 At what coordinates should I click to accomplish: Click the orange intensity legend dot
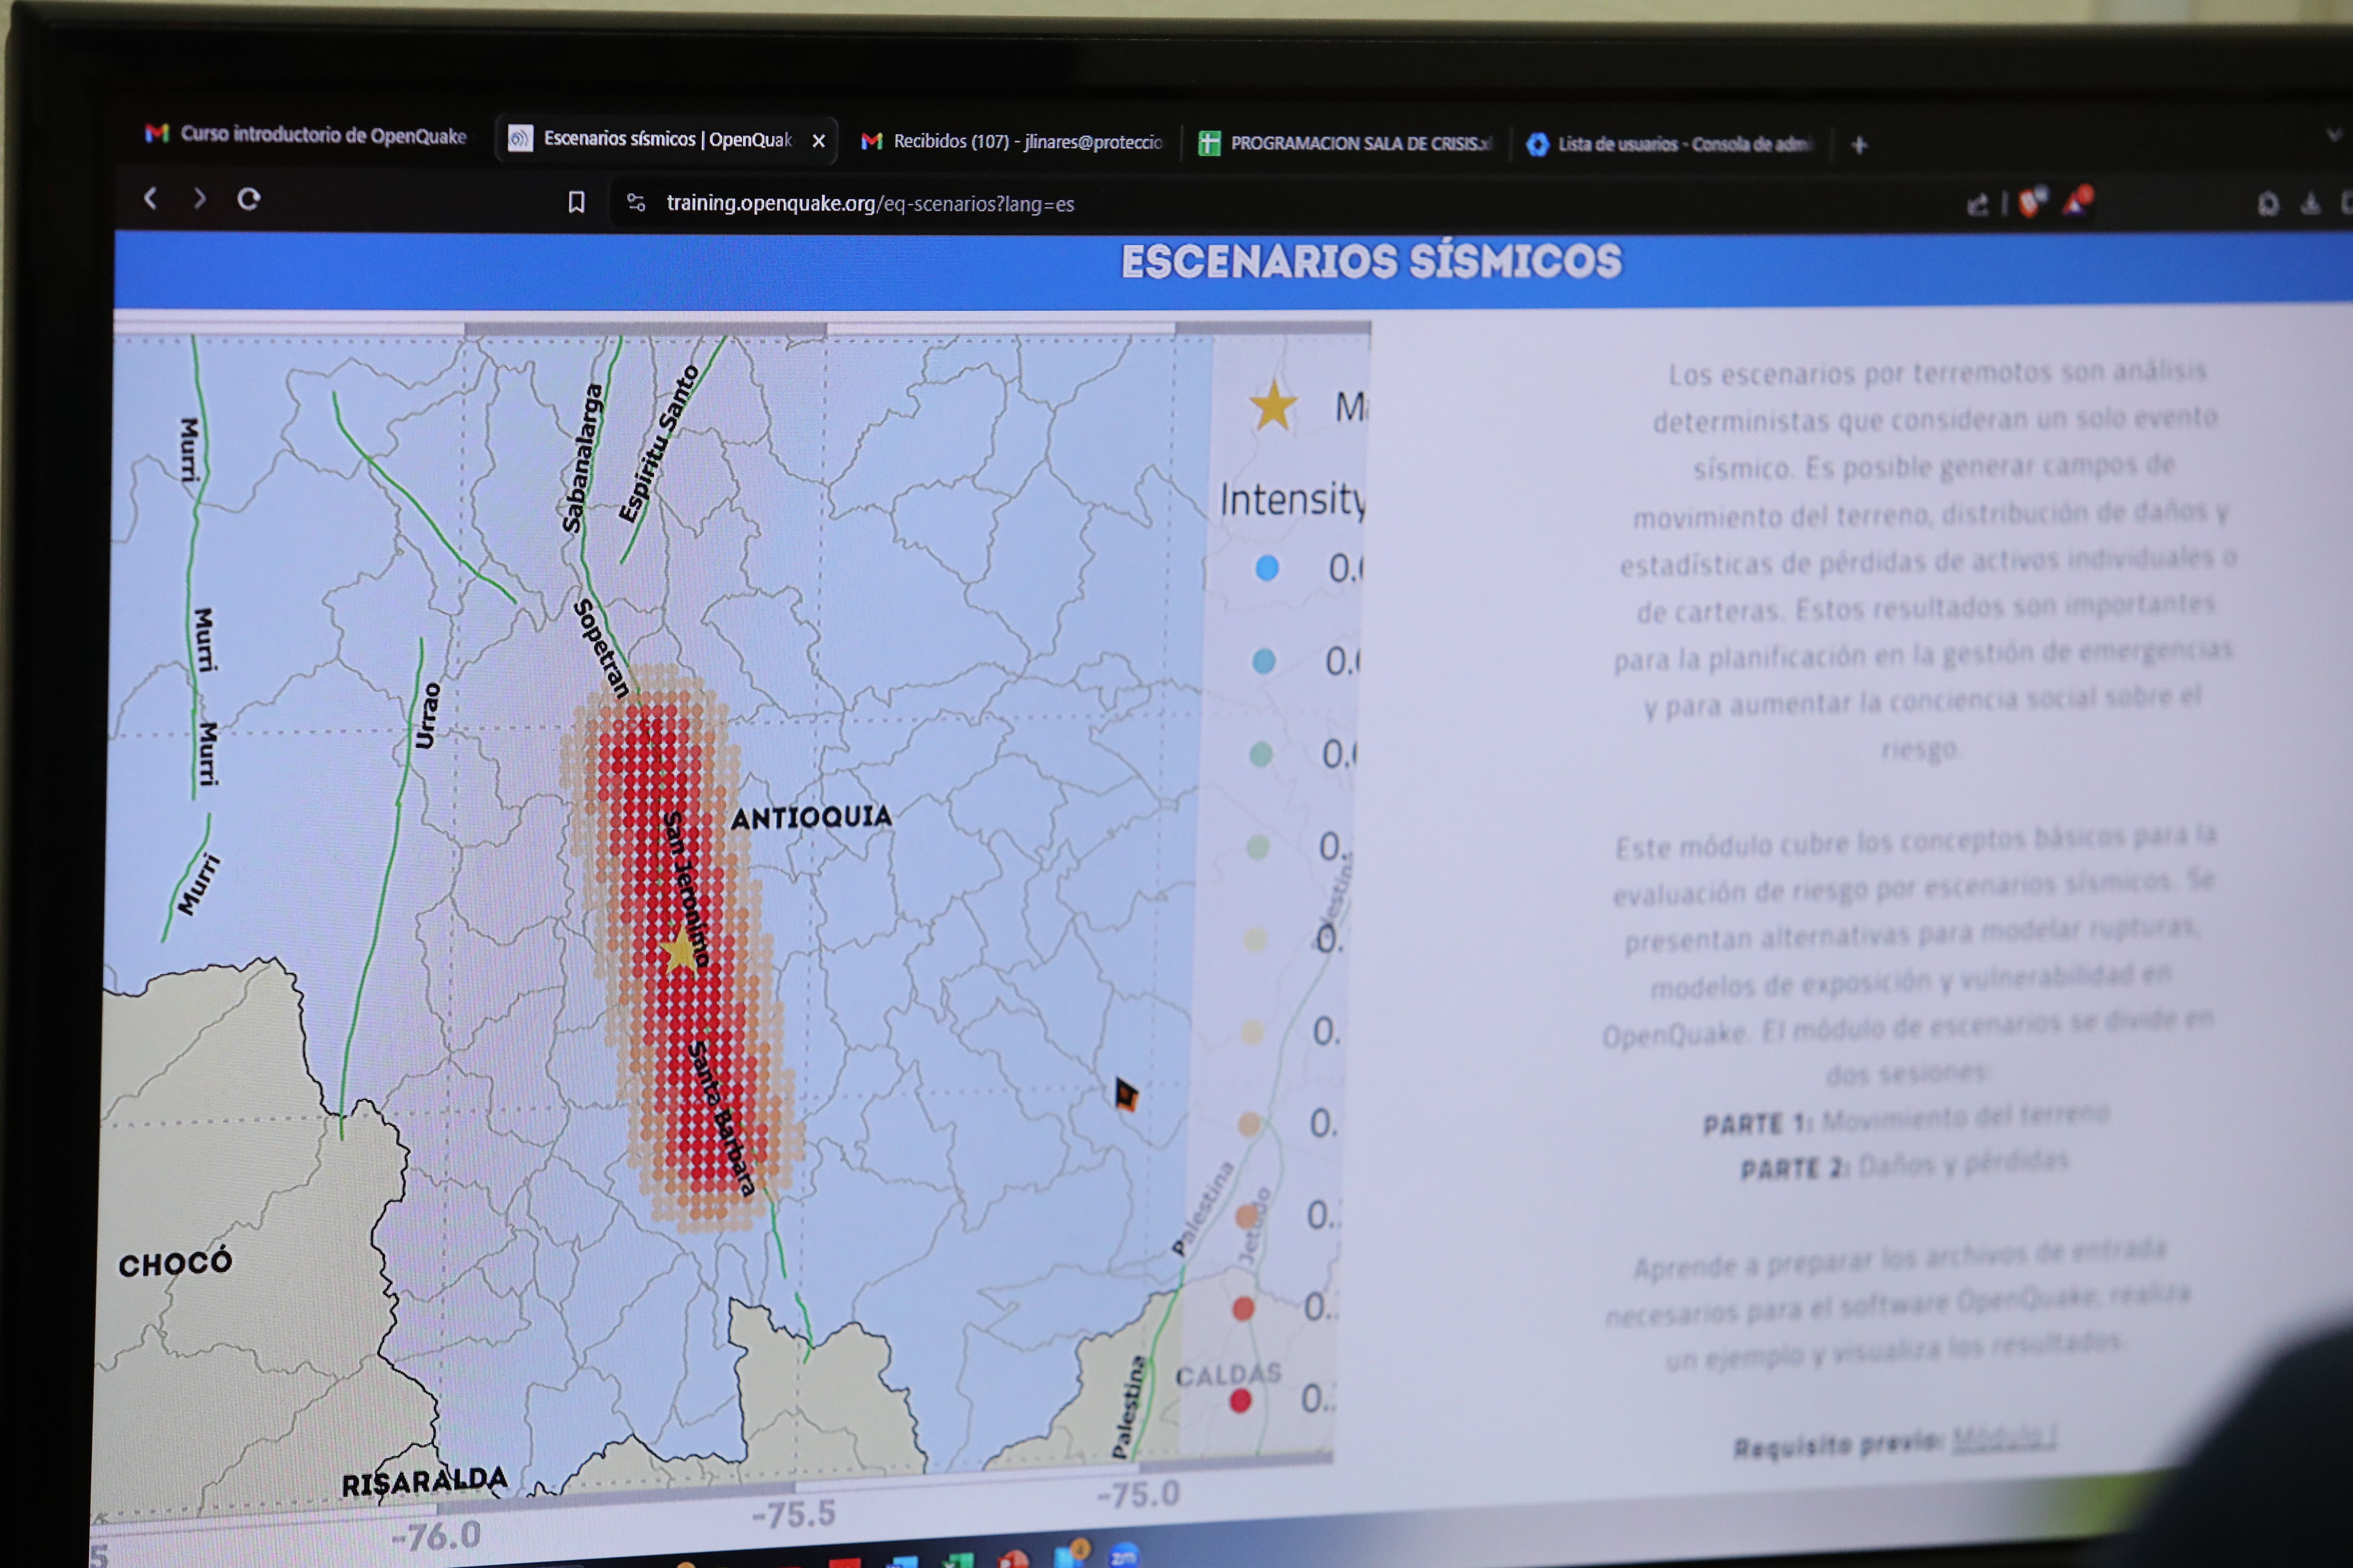pos(1247,1216)
